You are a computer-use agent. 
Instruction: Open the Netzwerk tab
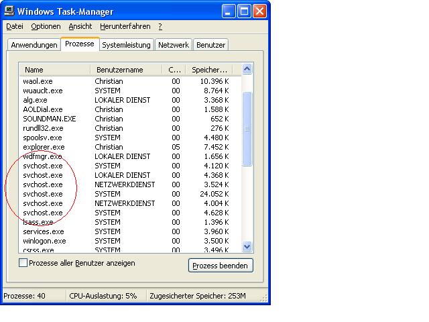[x=174, y=45]
